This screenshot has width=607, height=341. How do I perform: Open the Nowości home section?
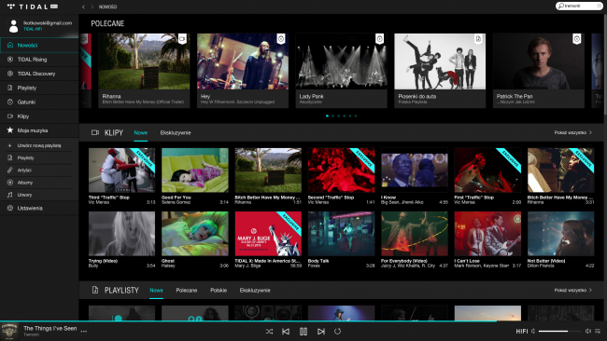(39, 45)
